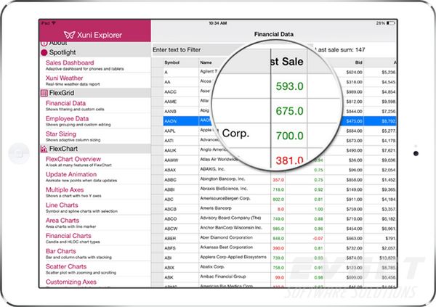436x307 pixels.
Task: Tap the Last sale sum: 147 label
Action: click(340, 50)
